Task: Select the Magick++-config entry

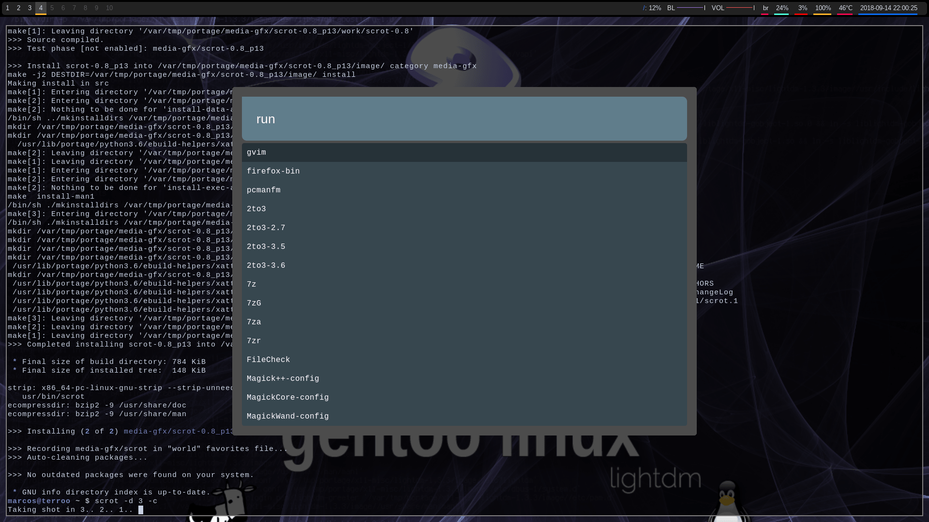Action: tap(464, 378)
